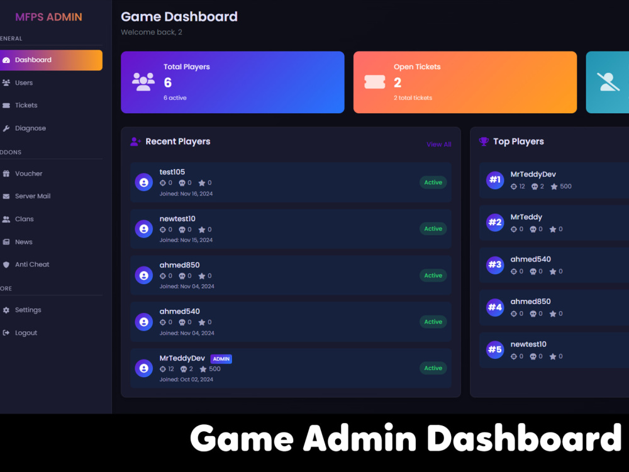The width and height of the screenshot is (629, 472).
Task: Click the test105 name in Recent Players
Action: tap(172, 172)
